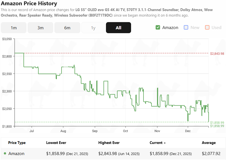Select the "1m" time range
226x160 pixels.
14,28
